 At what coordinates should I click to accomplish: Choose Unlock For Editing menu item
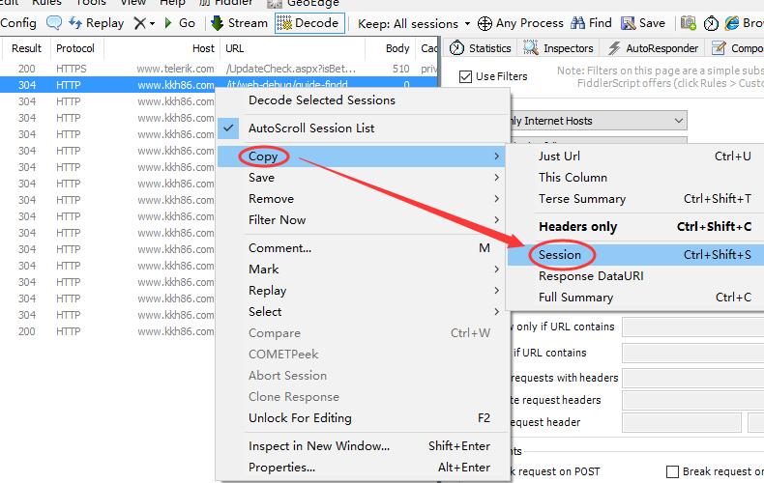tap(363, 418)
